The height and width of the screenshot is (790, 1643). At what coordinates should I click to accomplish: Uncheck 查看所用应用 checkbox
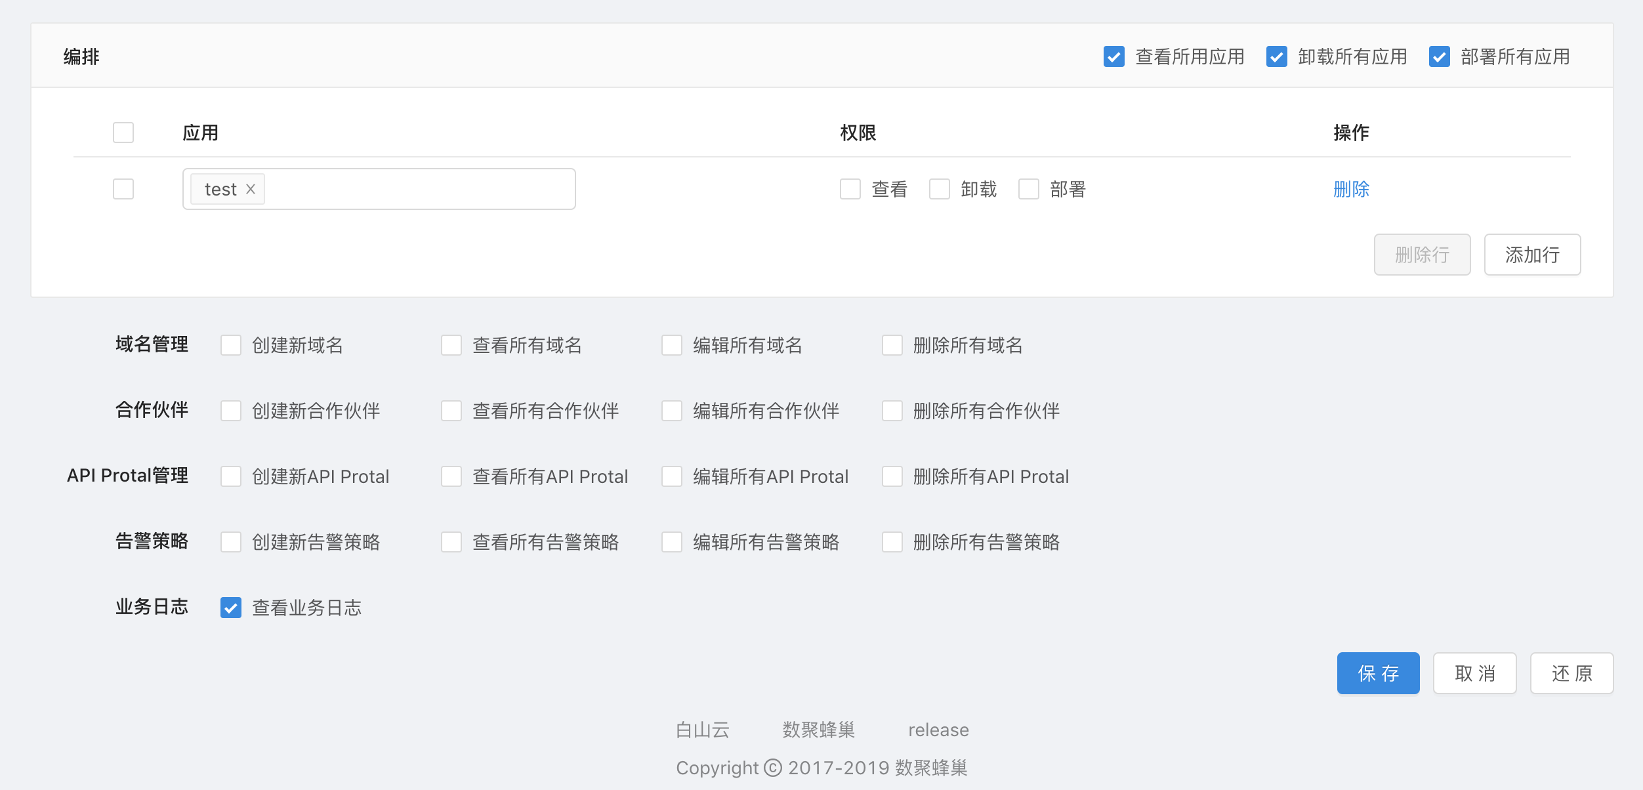click(x=1113, y=57)
